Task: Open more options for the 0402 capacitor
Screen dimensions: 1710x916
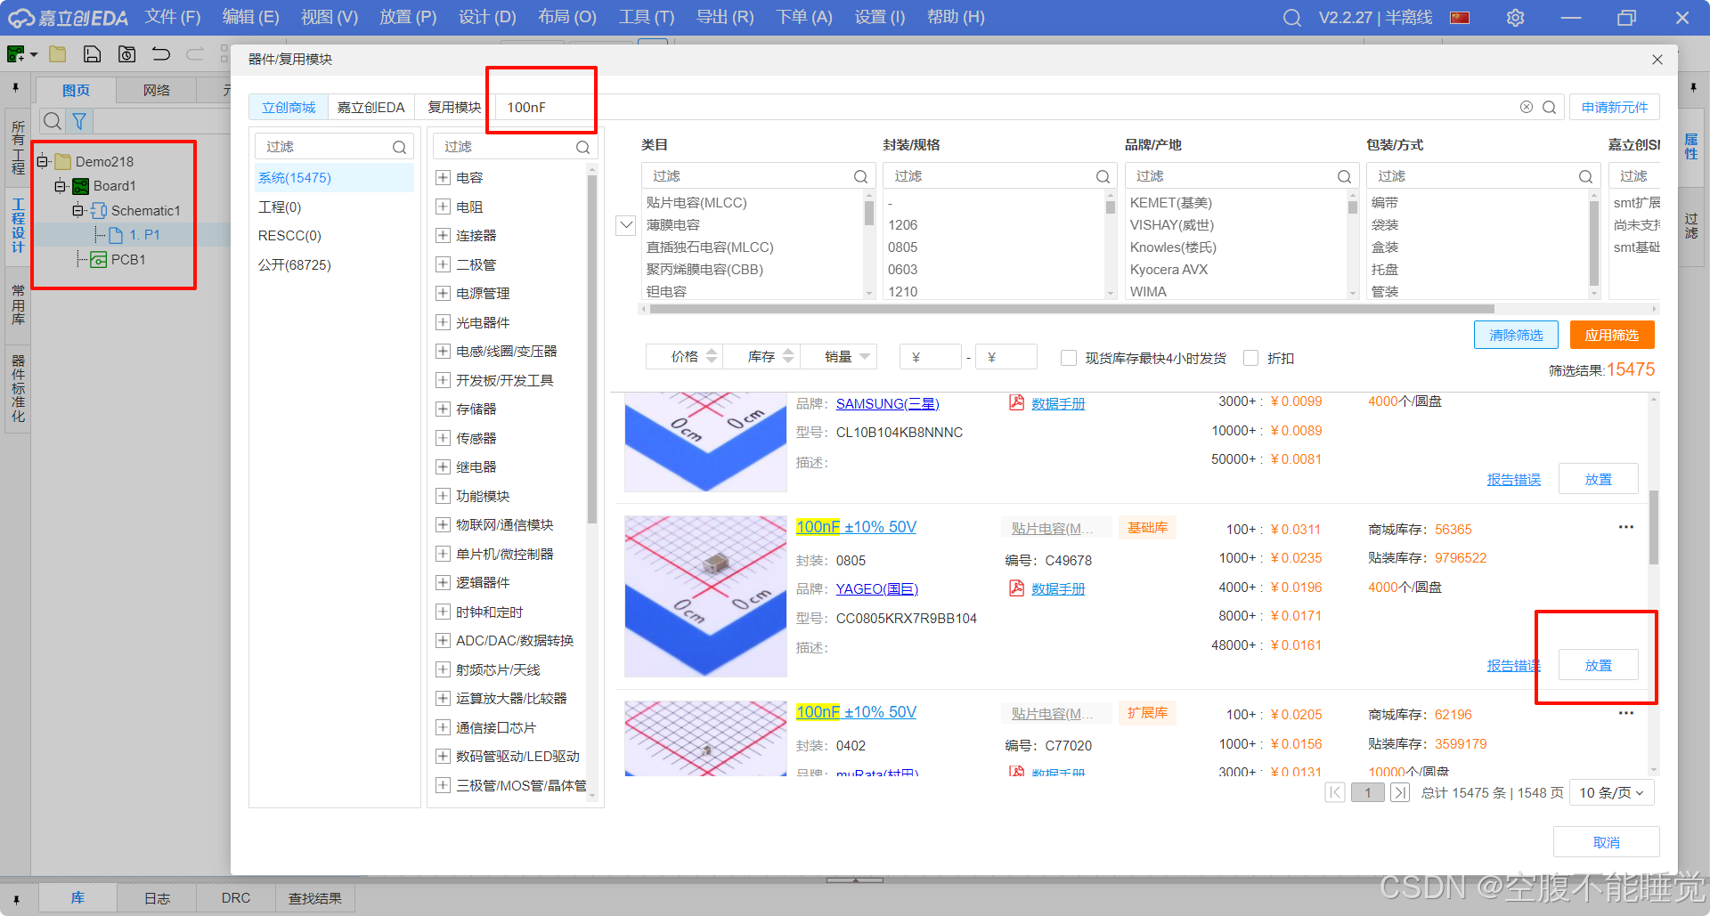Action: 1625,712
